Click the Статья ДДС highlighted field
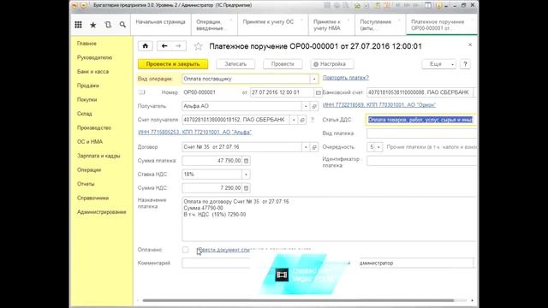548x308 pixels. click(421, 120)
